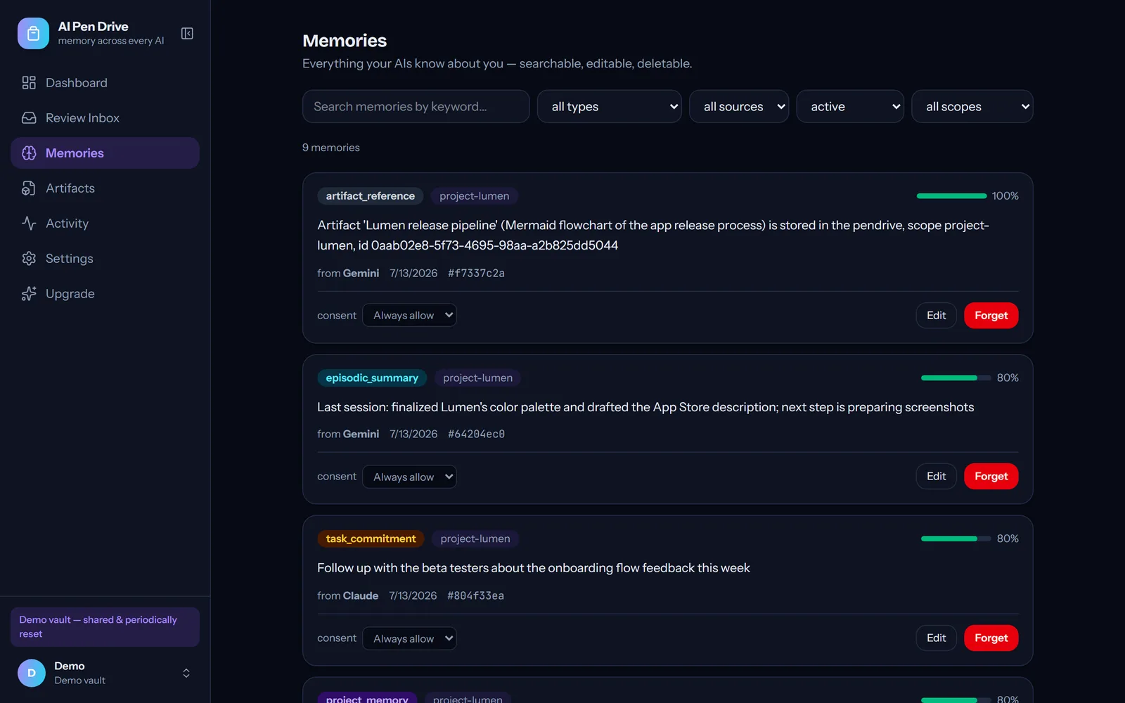This screenshot has width=1125, height=703.
Task: Focus the Search memories by keyword field
Action: [416, 106]
